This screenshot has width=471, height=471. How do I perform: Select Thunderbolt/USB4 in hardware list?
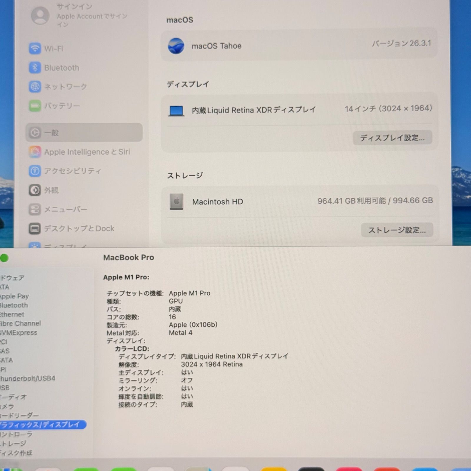(x=28, y=378)
